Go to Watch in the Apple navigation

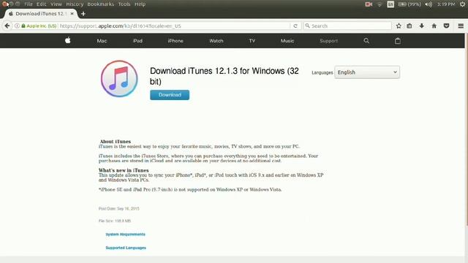tap(216, 41)
